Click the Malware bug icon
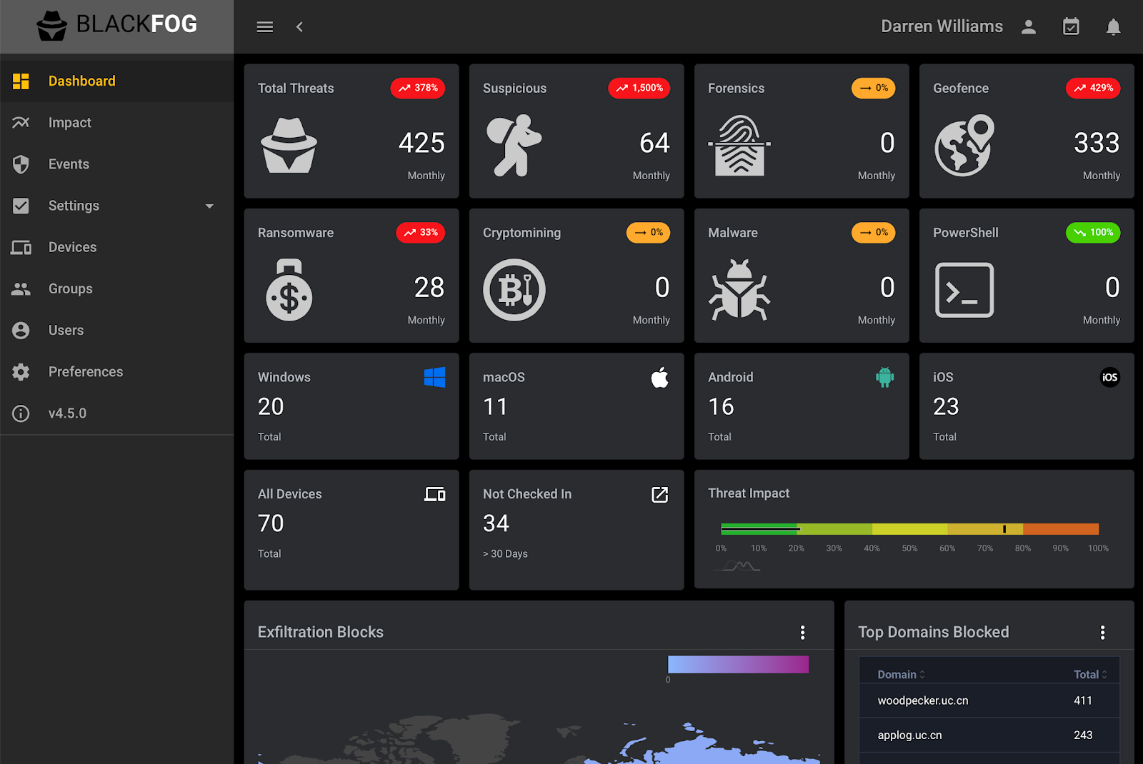Viewport: 1143px width, 764px height. coord(739,290)
